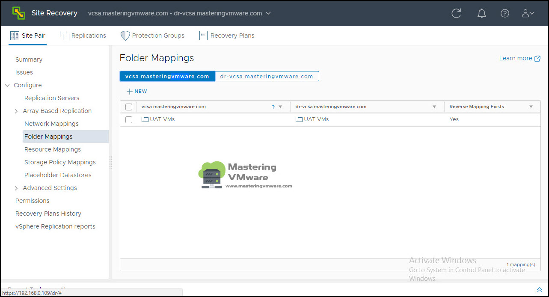Viewport: 549px width, 297px height.
Task: Click the destination UAT VMs folder cell
Action: click(312, 119)
